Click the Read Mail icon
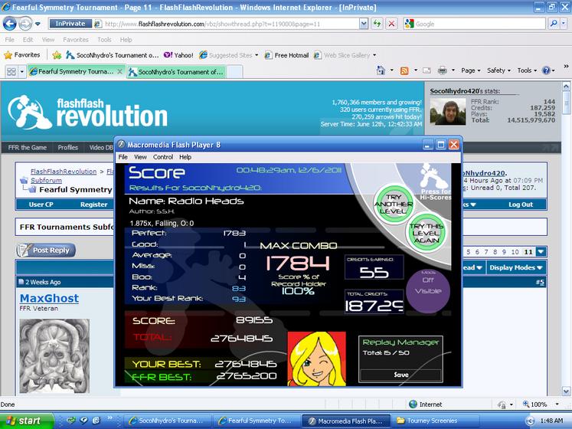This screenshot has width=572, height=429. (x=427, y=70)
